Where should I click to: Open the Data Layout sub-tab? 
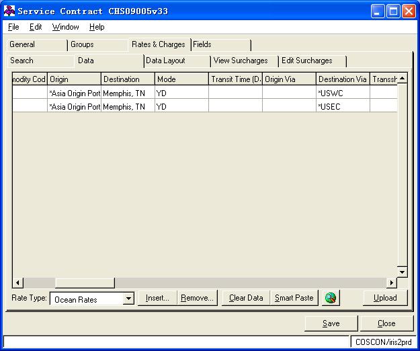pyautogui.click(x=165, y=61)
